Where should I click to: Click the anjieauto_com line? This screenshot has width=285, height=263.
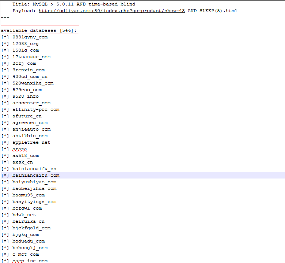tap(31, 129)
